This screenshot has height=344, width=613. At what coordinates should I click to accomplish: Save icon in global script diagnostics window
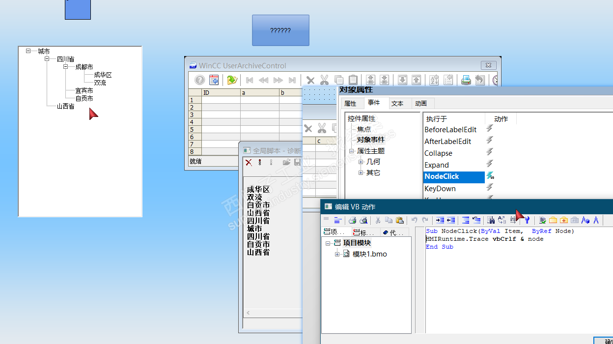point(297,162)
